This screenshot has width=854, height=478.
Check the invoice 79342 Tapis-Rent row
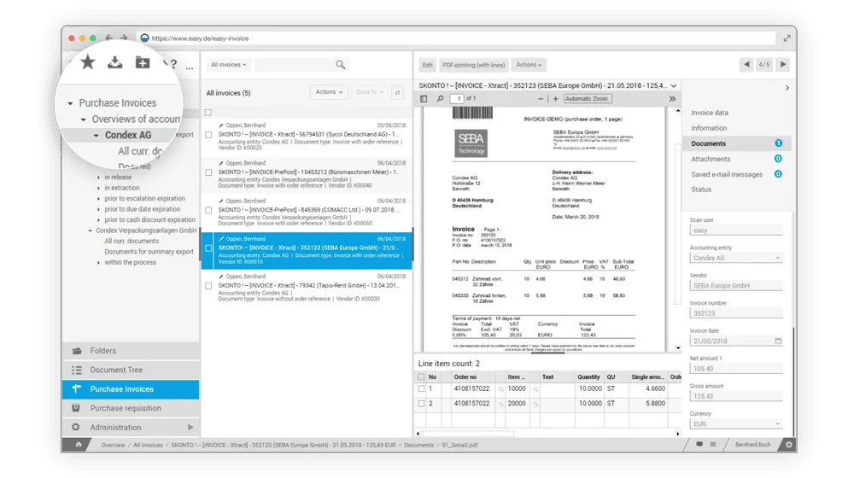(208, 286)
